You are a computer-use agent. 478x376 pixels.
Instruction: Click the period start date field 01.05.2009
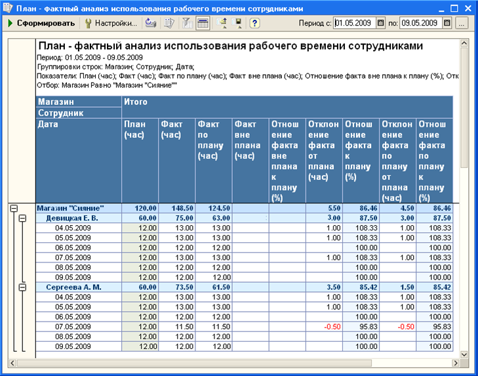coord(355,23)
